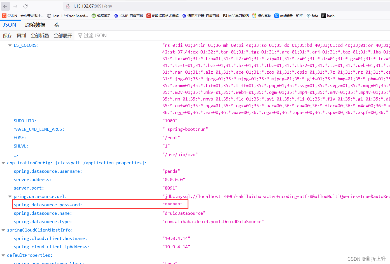Viewport: 390px width, 264px height.
Task: Select the spring.datasource.password key
Action: (x=48, y=205)
